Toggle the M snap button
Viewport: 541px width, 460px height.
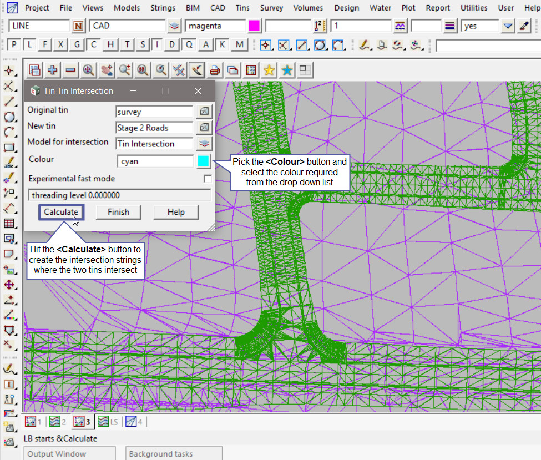coord(239,45)
